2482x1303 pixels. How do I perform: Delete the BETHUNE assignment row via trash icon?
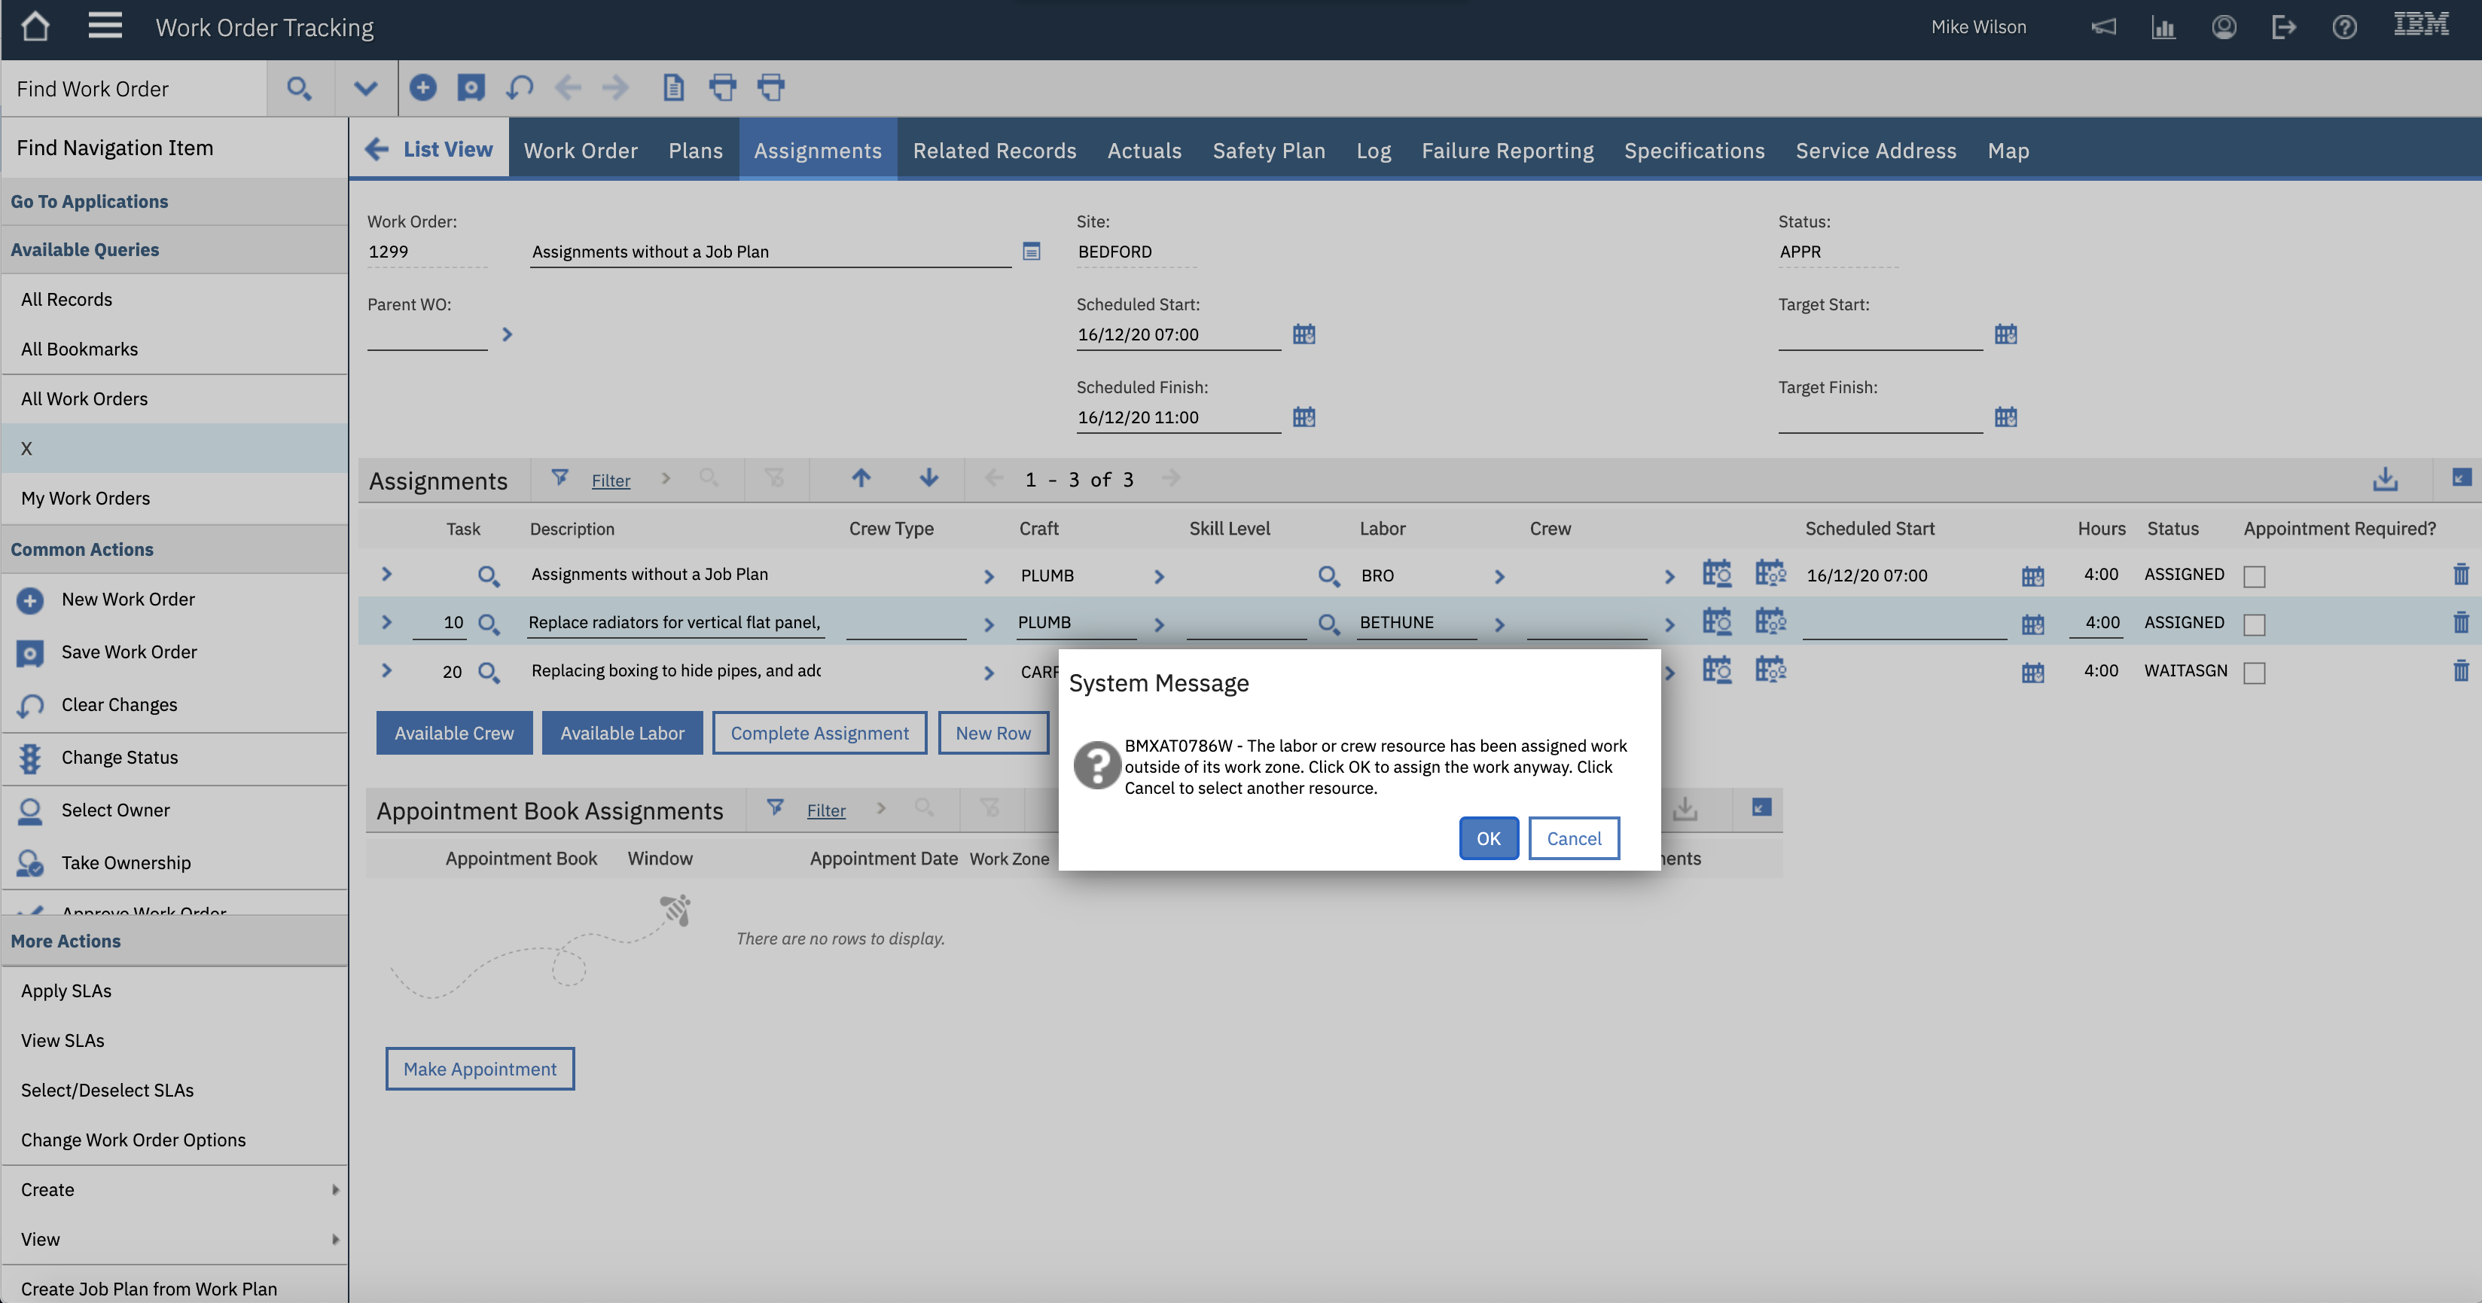2460,623
